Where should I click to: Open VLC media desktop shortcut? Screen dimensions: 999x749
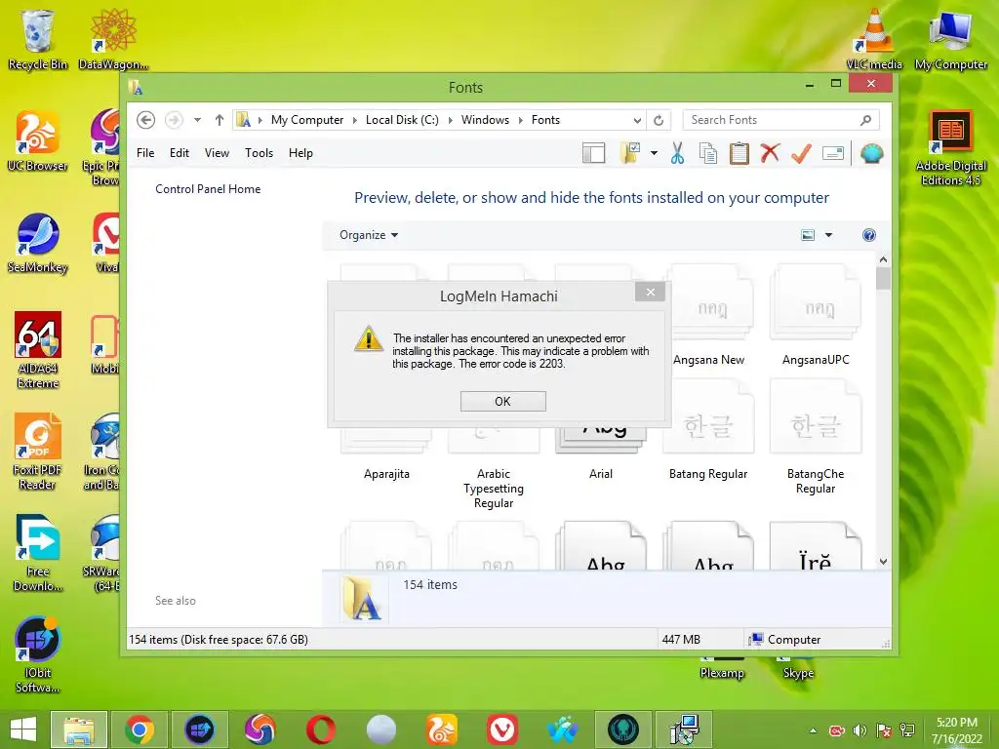click(x=874, y=39)
